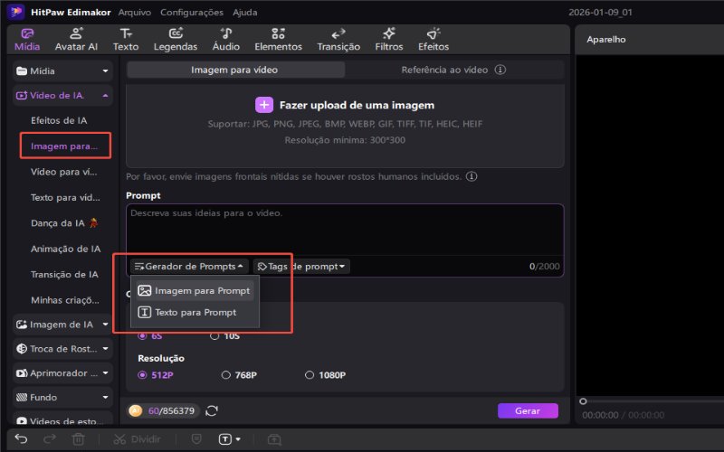Screen dimensions: 724x452
Task: Open Transição de IA sidebar item
Action: coord(64,275)
